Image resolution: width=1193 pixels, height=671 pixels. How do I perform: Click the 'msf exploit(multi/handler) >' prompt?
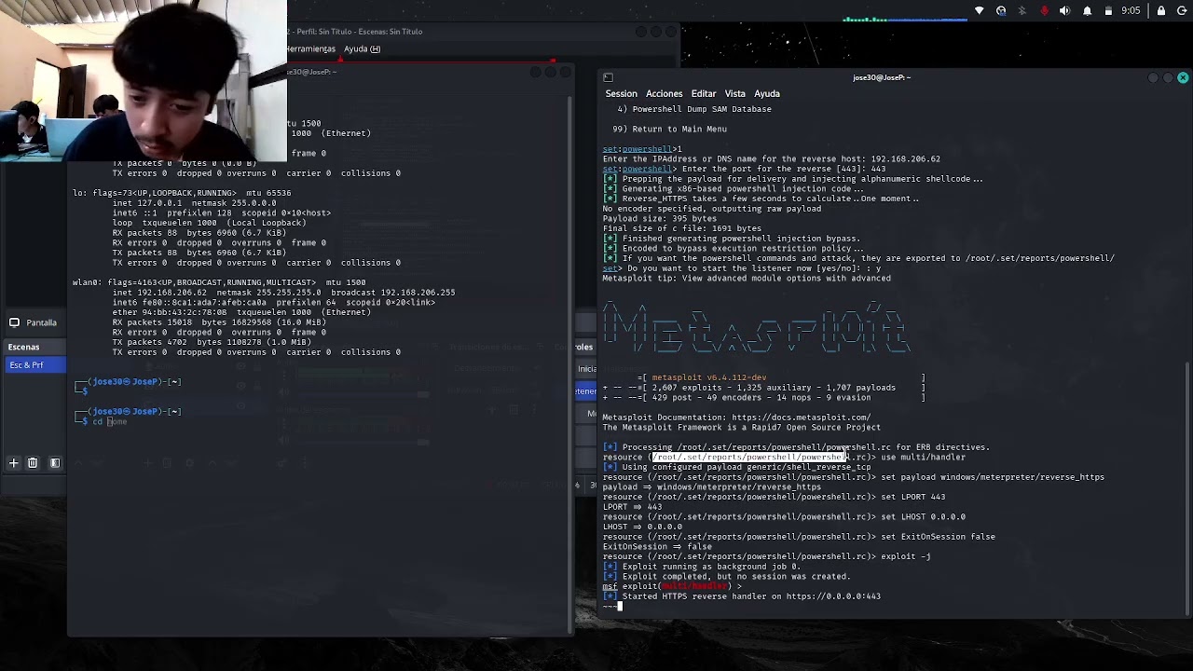[x=672, y=586]
